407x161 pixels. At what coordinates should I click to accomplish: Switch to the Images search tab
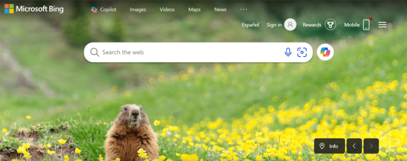point(138,10)
